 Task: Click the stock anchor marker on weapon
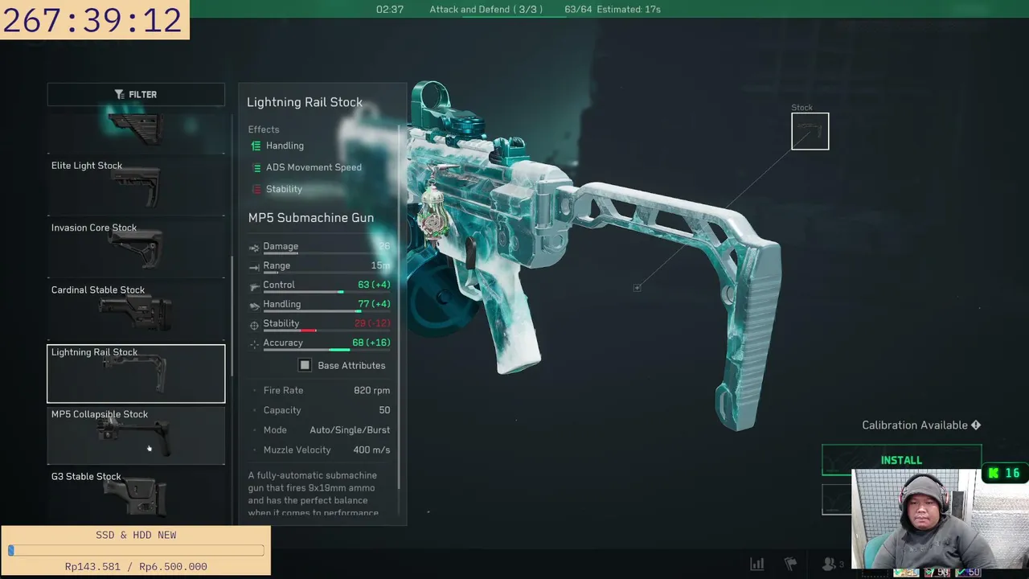[637, 288]
